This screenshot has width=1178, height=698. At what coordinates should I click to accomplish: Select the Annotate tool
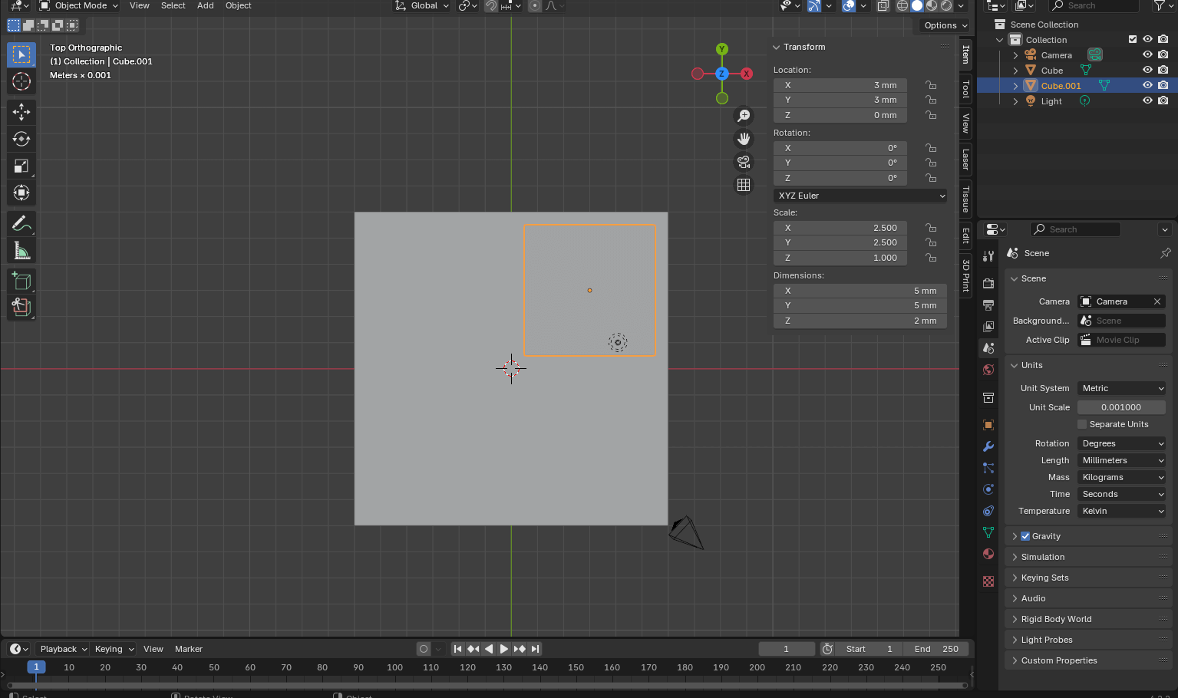[21, 223]
